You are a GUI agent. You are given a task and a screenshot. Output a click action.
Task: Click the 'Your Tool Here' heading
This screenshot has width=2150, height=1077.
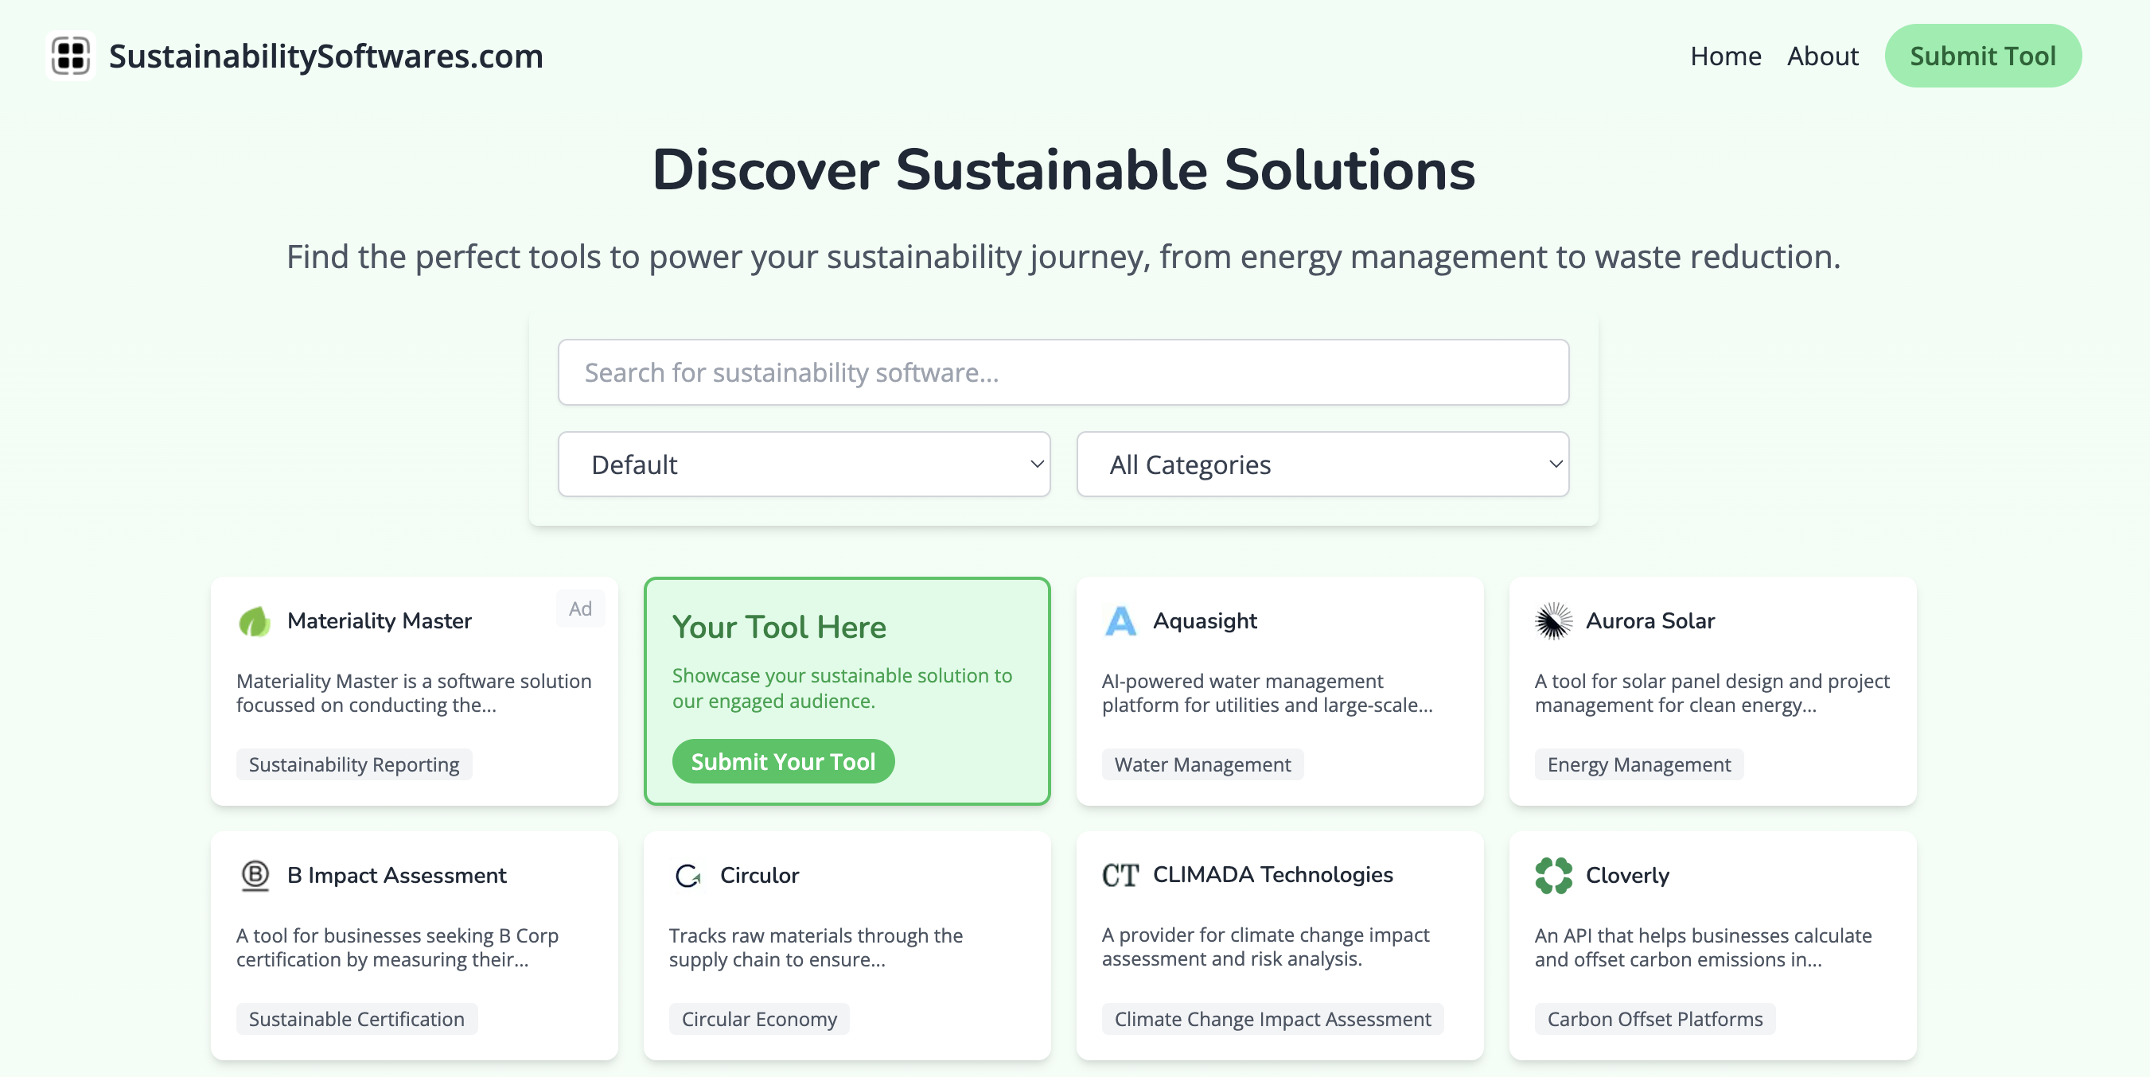pyautogui.click(x=779, y=627)
